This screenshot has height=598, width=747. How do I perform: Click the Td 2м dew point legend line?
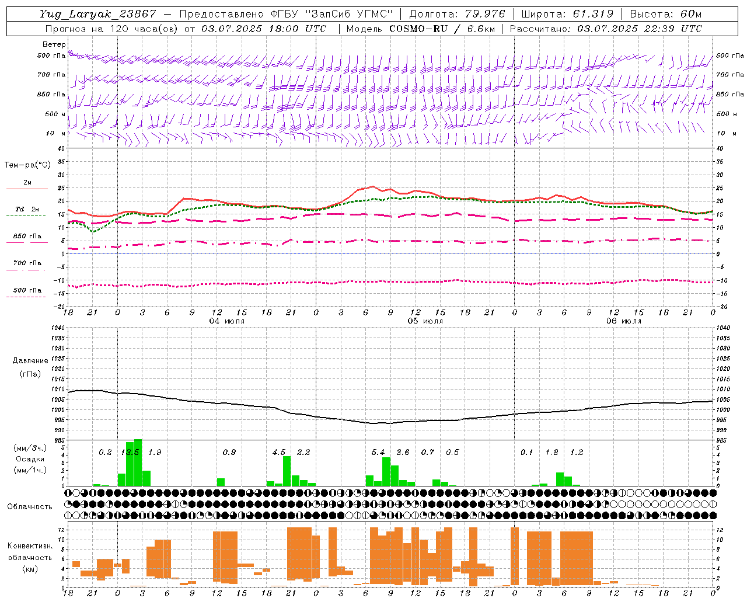pyautogui.click(x=26, y=215)
